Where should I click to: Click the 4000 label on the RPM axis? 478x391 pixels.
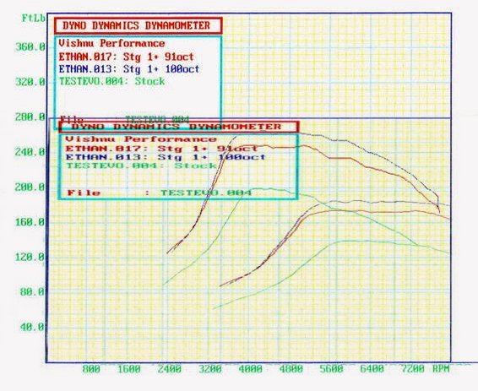pyautogui.click(x=250, y=369)
